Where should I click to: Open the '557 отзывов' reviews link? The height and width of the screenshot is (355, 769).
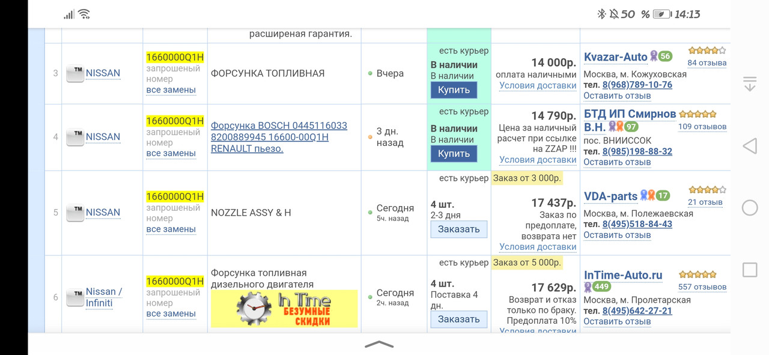tap(702, 287)
